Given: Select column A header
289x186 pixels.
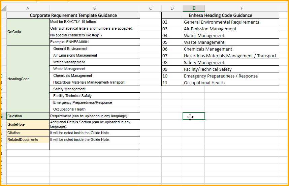Looking at the screenshot, I should pyautogui.click(x=28, y=8).
